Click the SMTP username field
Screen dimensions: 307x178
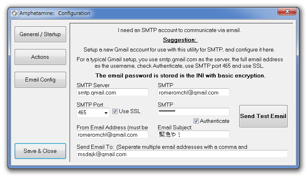coord(193,92)
